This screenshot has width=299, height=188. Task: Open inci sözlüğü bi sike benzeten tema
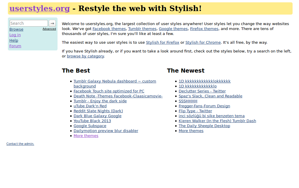point(212,116)
